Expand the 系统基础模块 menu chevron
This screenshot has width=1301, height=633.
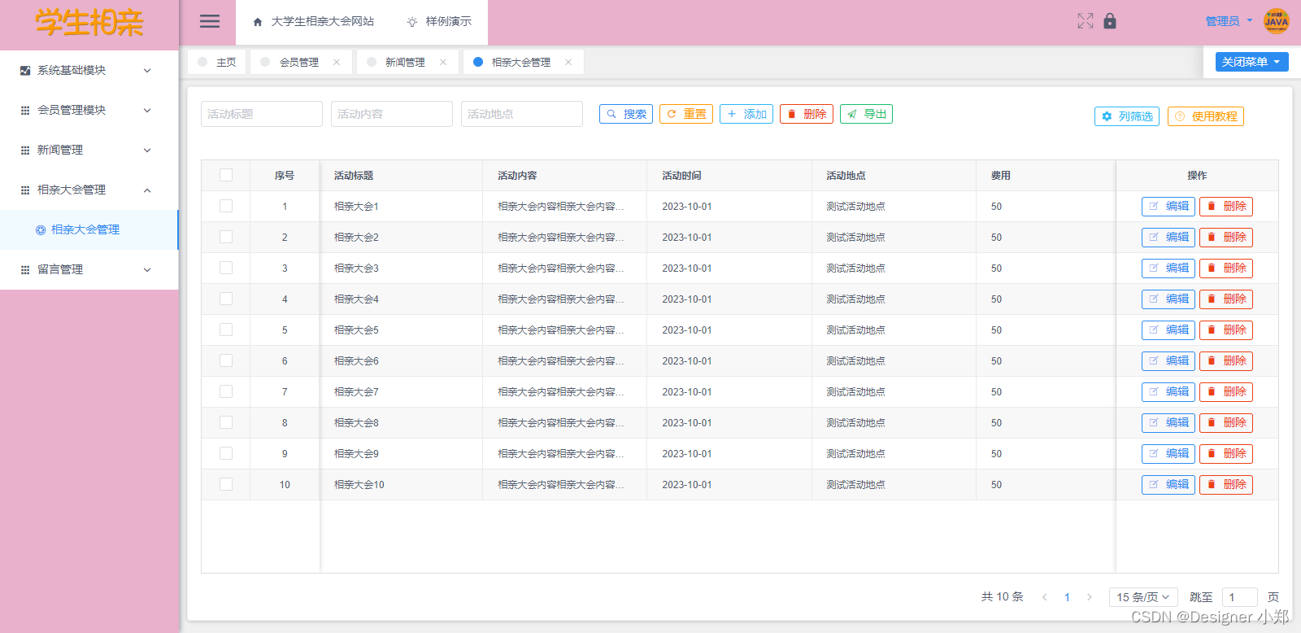(x=147, y=71)
